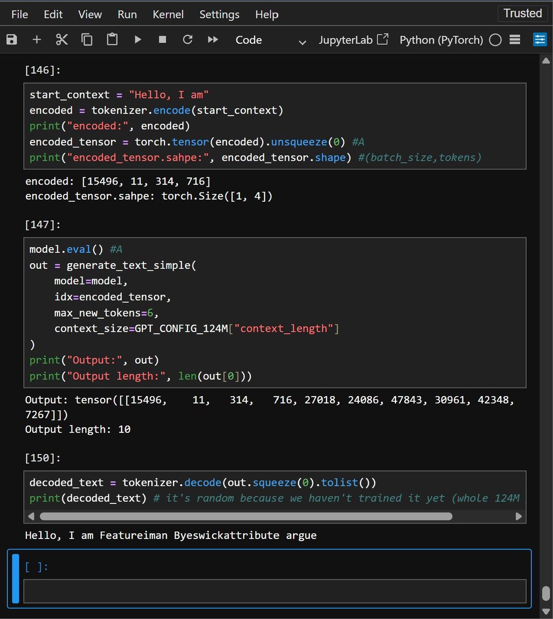
Task: Click output text 'encoded: [15496, 11, 314, 716]'
Action: (118, 181)
